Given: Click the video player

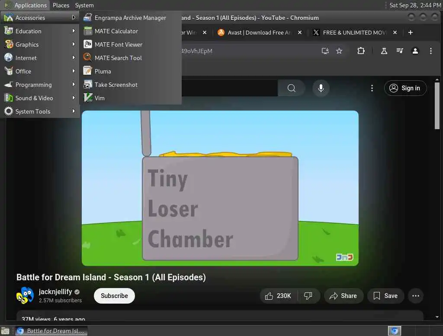Looking at the screenshot, I should click(220, 188).
